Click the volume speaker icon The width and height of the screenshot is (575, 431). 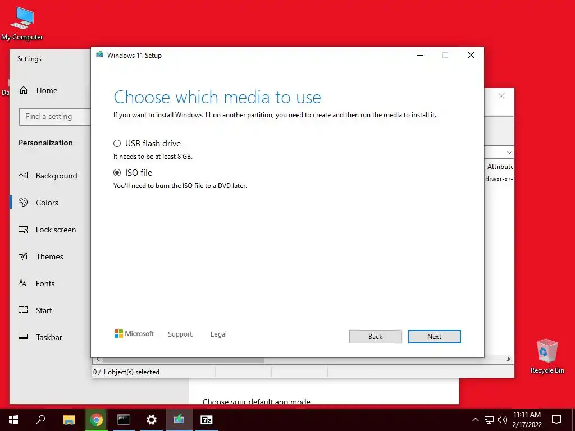(x=503, y=420)
